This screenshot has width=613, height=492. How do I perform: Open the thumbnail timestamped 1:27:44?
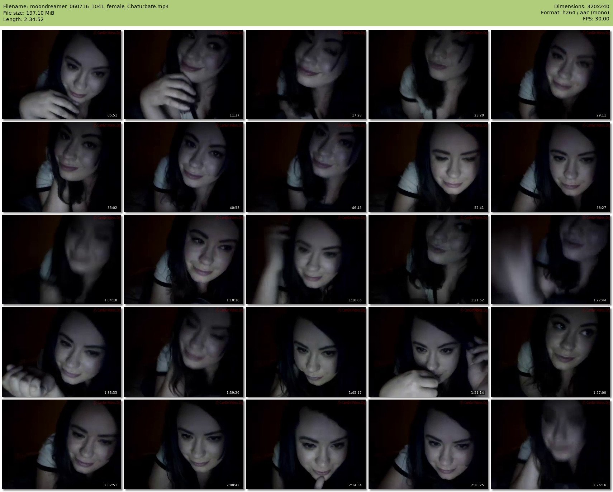click(551, 259)
